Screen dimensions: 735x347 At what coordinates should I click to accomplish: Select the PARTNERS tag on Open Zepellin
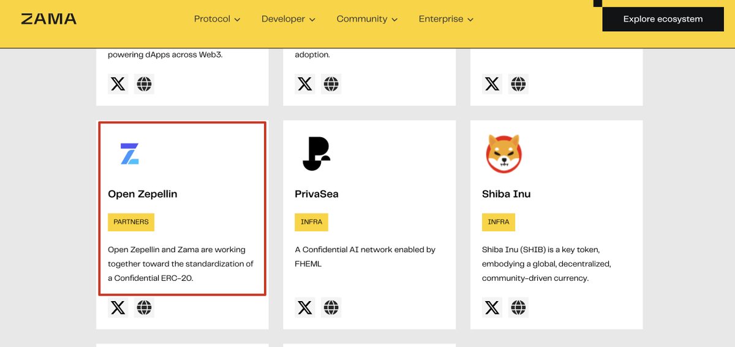tap(131, 222)
